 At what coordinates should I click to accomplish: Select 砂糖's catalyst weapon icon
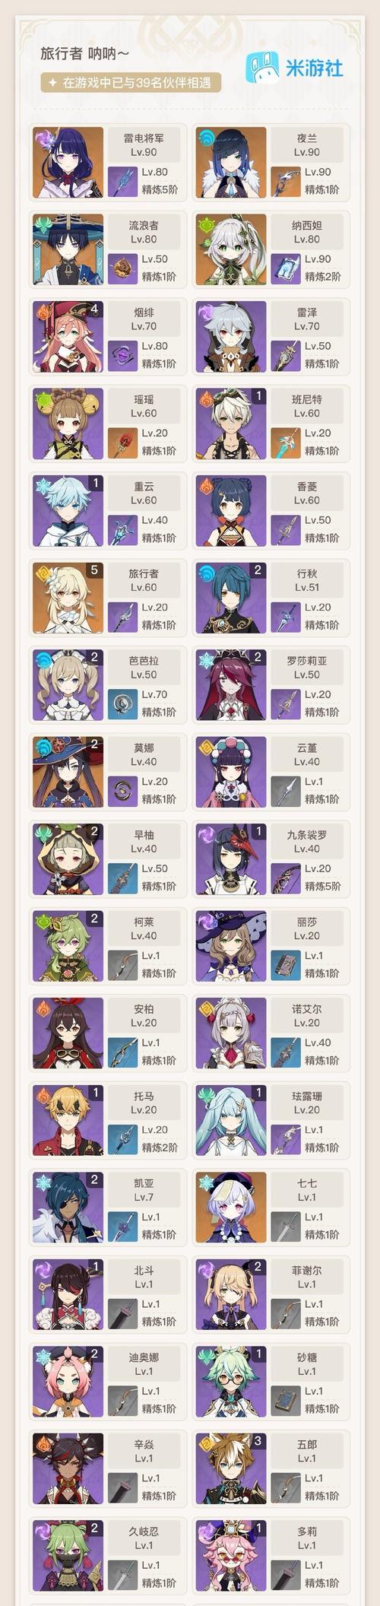click(x=286, y=1400)
